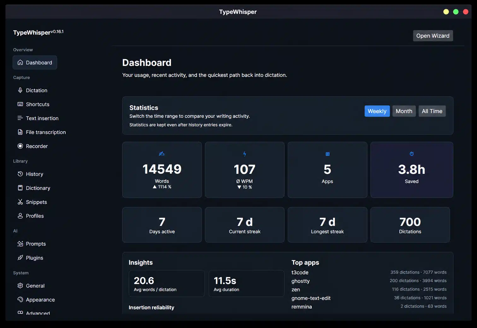Open the Wizard with Open Wizard button
This screenshot has height=328, width=477.
433,36
